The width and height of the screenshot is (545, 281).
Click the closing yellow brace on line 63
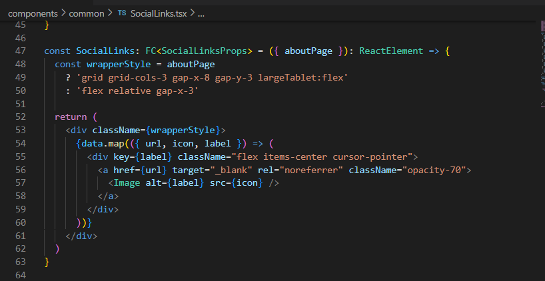point(47,262)
